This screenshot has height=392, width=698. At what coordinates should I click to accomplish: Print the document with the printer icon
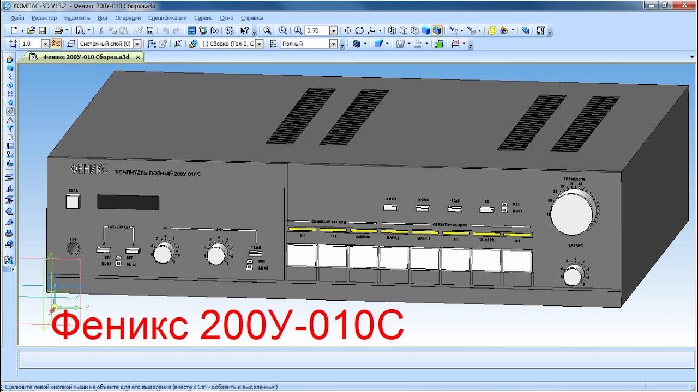point(58,30)
